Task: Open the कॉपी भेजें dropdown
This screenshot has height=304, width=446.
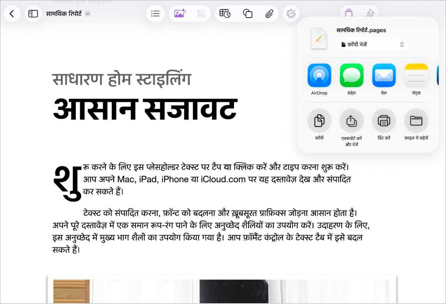Action: [x=372, y=44]
